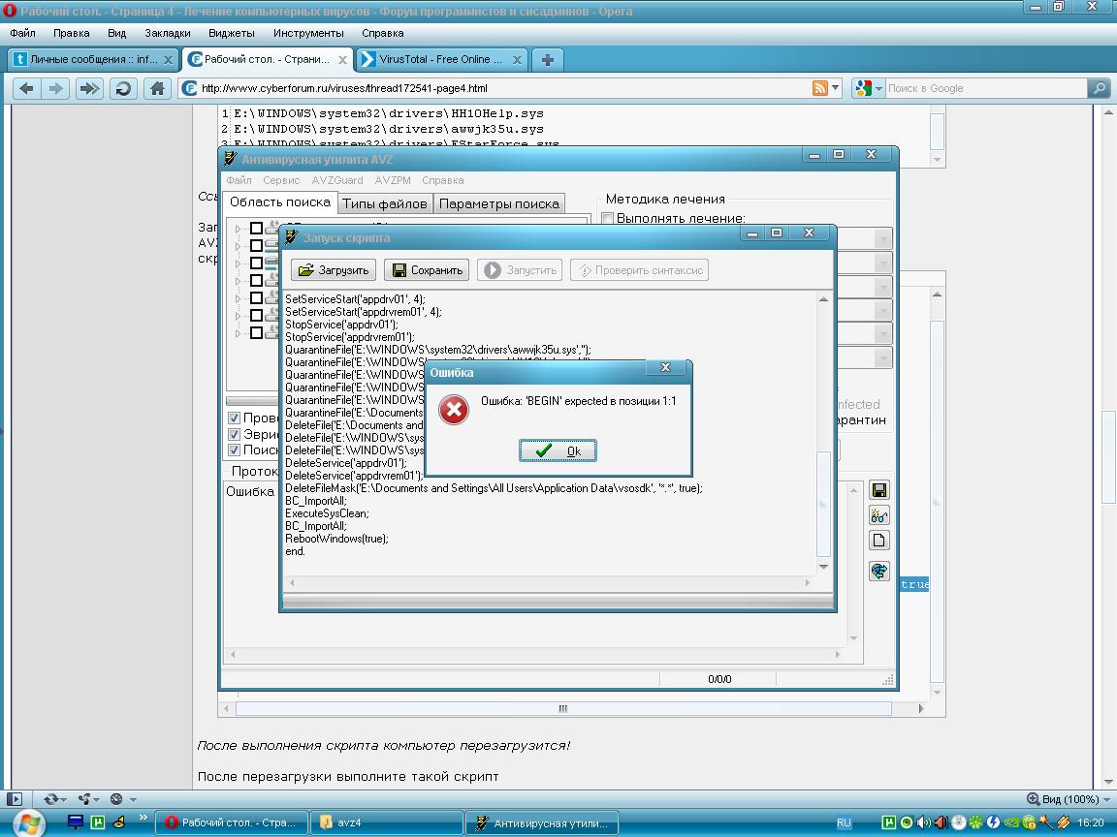This screenshot has height=837, width=1117.
Task: Toggle the 'Выполнять лечение' checkbox
Action: 608,219
